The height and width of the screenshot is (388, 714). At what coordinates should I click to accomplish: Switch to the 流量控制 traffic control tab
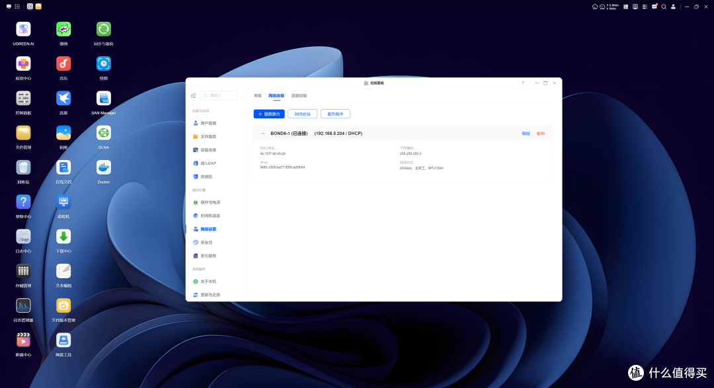[299, 96]
